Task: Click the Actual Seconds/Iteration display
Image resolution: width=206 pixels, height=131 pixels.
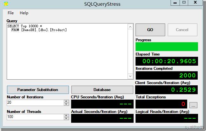Action: 102,118
